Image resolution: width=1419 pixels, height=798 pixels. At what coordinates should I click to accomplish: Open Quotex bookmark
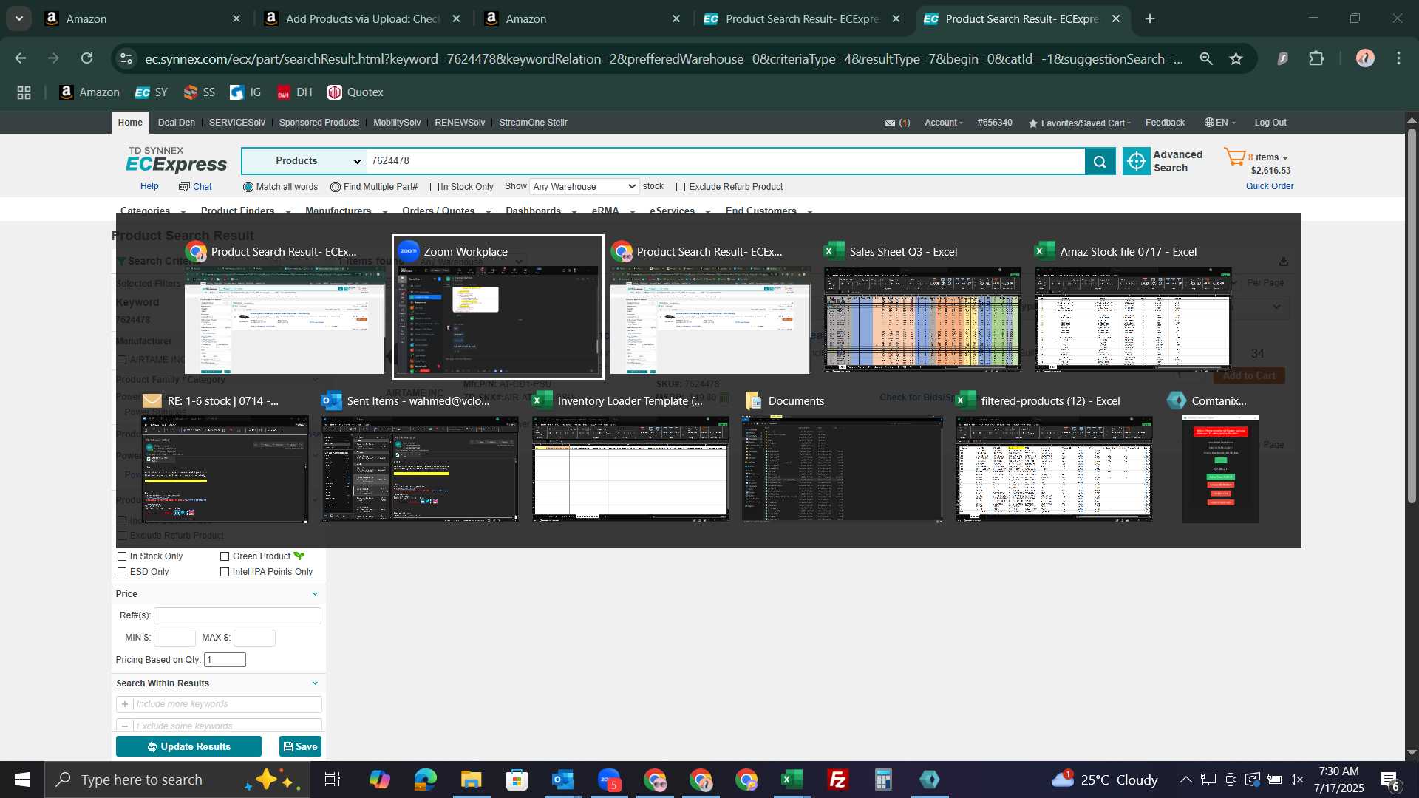tap(355, 92)
